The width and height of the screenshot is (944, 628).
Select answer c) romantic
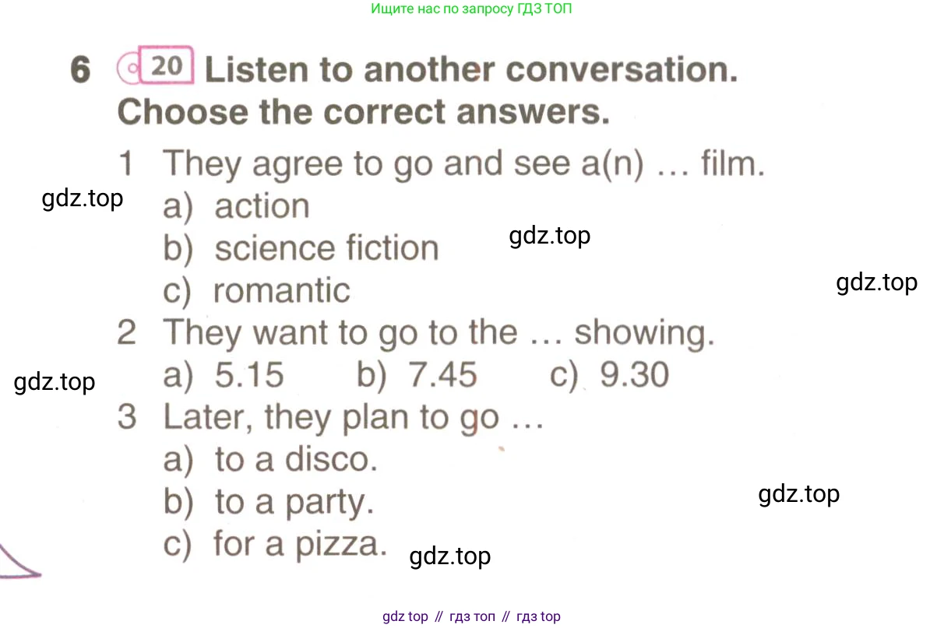(256, 290)
